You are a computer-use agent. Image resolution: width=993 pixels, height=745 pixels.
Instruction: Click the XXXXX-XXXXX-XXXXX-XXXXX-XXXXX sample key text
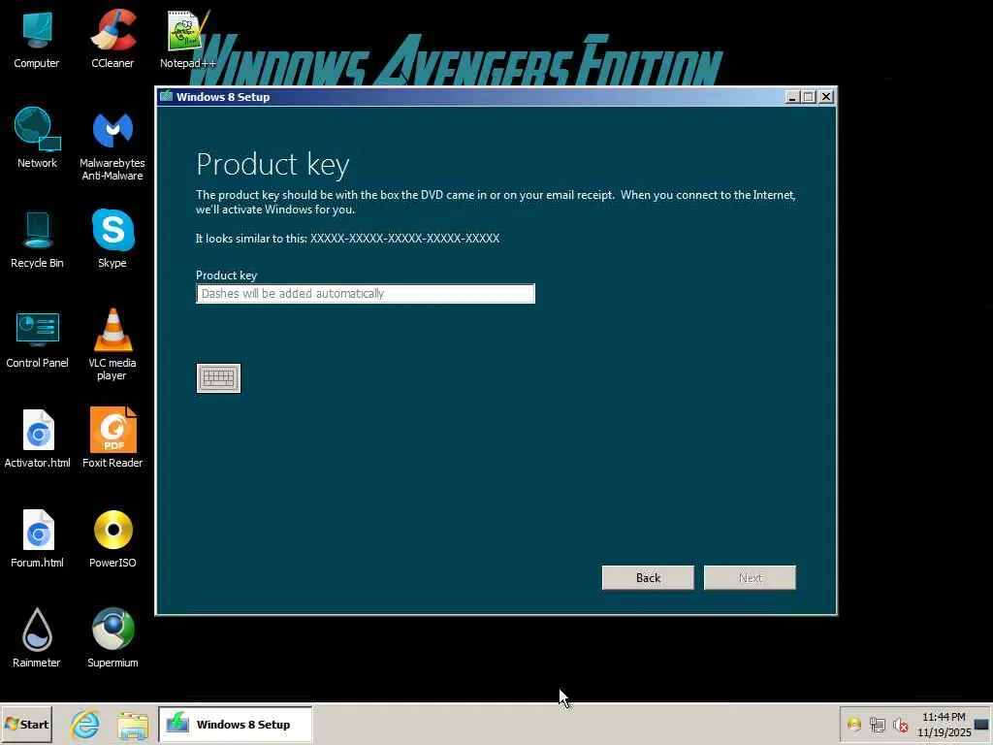(404, 239)
